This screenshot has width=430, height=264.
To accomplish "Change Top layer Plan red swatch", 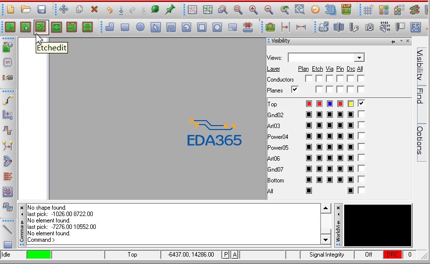I will [309, 104].
